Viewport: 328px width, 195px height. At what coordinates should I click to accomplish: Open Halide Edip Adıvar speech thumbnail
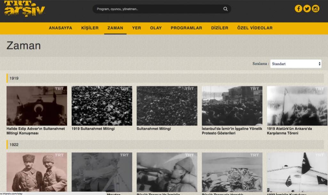click(x=37, y=105)
